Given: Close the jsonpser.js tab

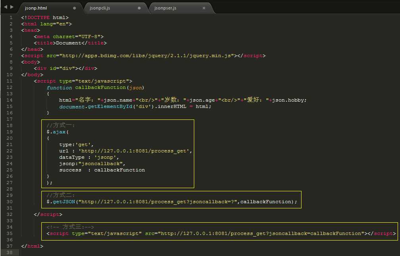Looking at the screenshot, I should [x=204, y=8].
